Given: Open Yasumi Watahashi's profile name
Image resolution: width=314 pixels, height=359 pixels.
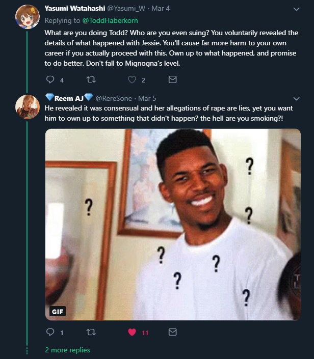Looking at the screenshot, I should 75,8.
